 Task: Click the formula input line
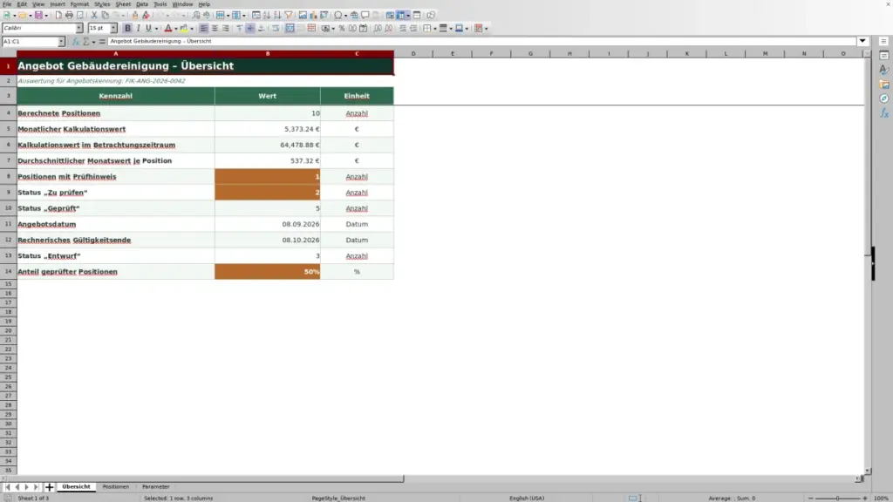pos(481,41)
